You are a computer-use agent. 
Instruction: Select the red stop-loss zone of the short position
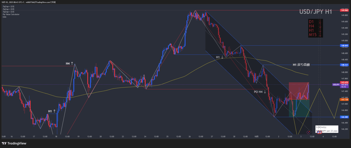298,91
